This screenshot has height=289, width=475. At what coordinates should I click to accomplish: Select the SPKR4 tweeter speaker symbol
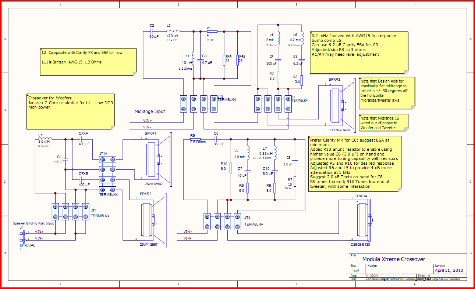(x=364, y=220)
